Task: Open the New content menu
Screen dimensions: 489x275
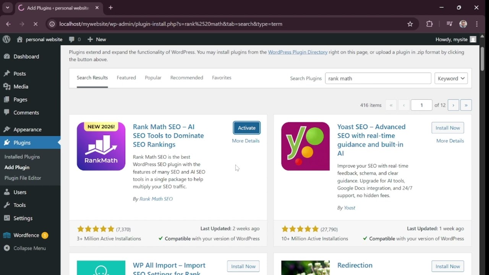Action: click(97, 39)
